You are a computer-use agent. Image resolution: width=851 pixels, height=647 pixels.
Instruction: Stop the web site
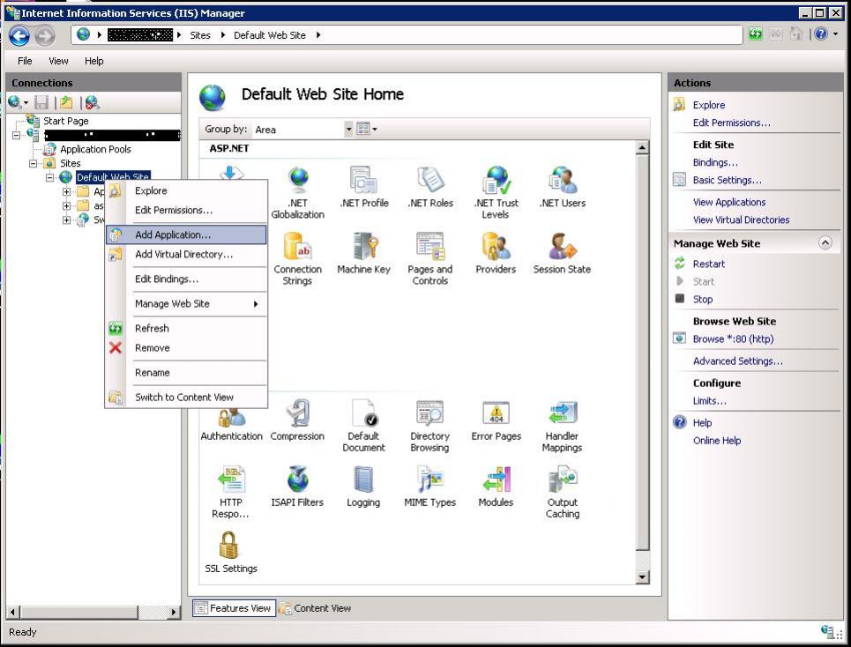click(x=702, y=300)
